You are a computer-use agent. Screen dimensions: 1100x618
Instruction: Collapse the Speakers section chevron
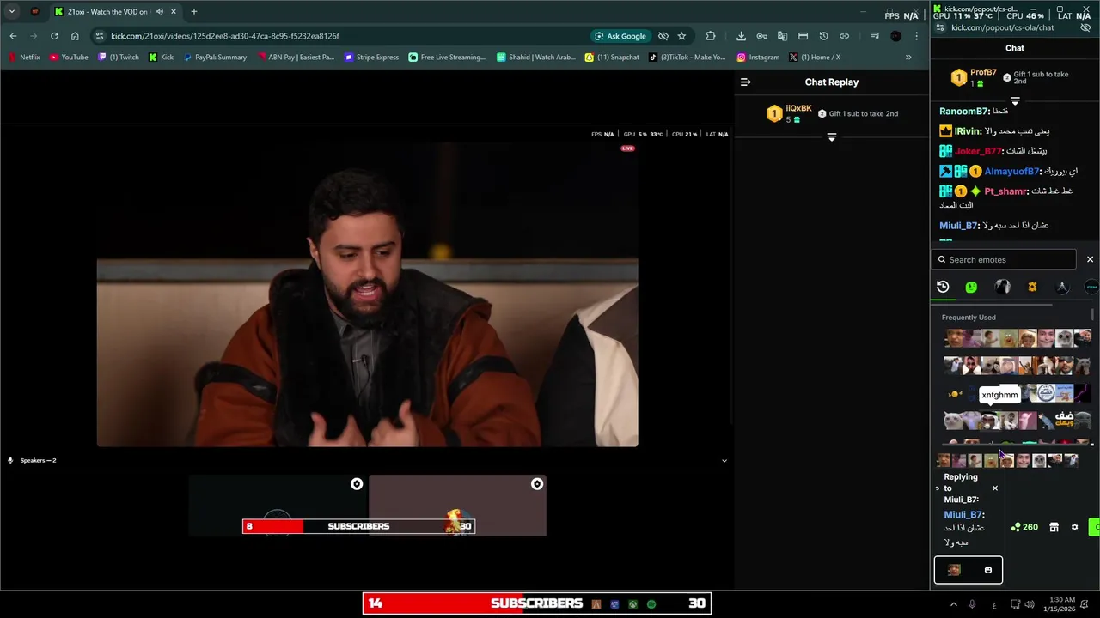[724, 461]
